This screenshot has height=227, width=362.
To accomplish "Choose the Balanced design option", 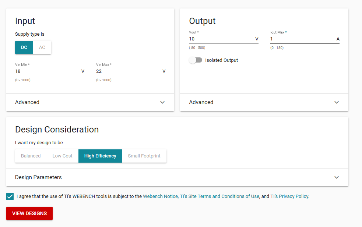I will 31,156.
